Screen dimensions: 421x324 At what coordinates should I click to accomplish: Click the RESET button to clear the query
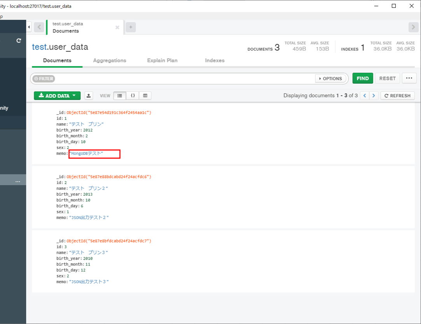(387, 78)
